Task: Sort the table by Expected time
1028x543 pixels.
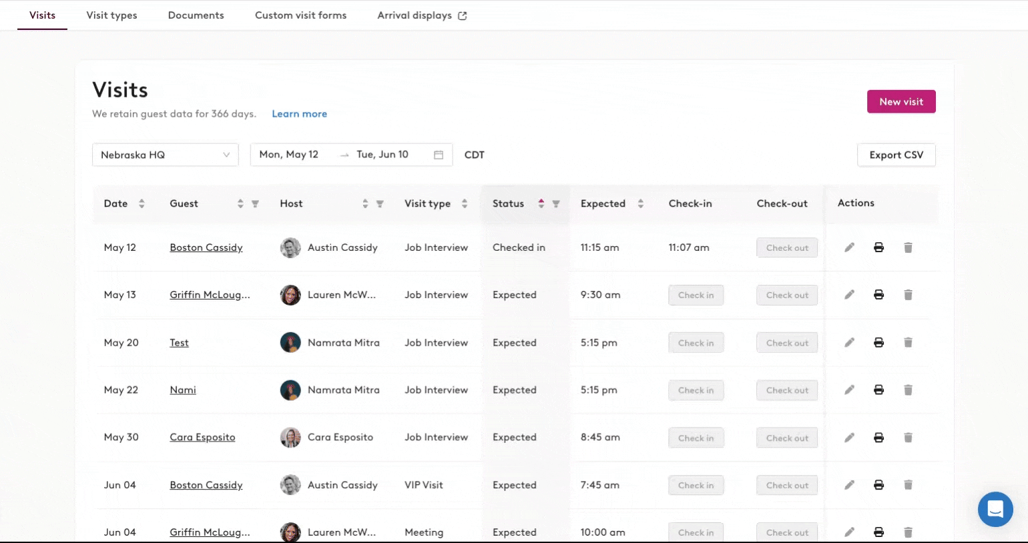Action: click(x=641, y=203)
